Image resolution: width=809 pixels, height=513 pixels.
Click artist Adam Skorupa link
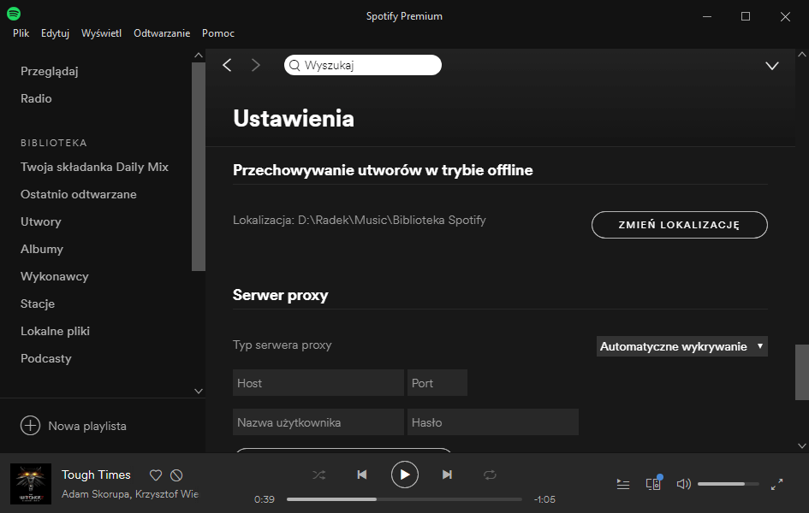(x=96, y=494)
